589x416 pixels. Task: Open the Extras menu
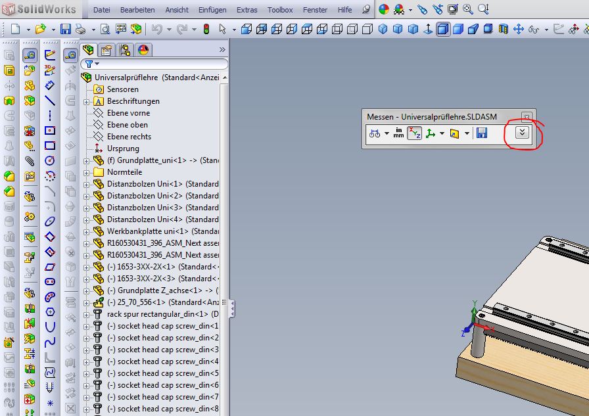(247, 10)
